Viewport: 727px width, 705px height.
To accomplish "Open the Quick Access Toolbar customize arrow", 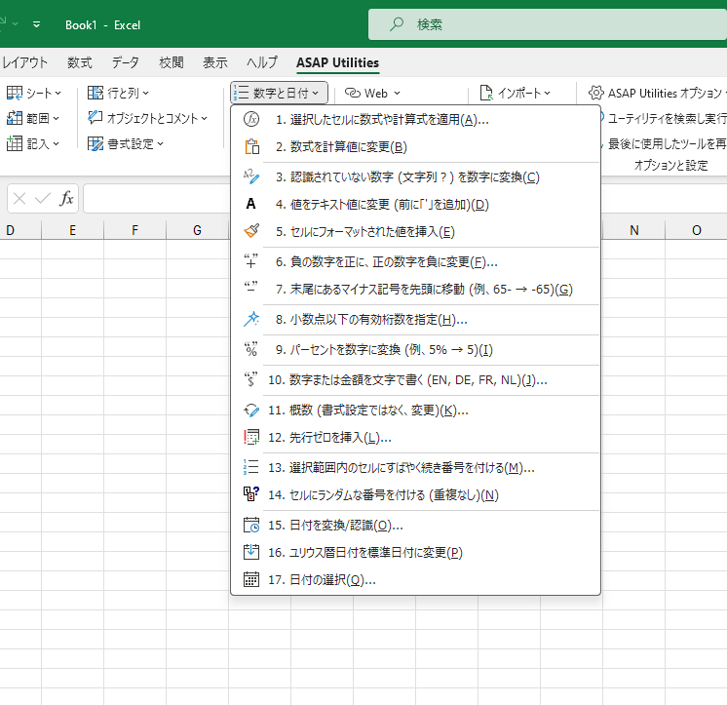I will [36, 24].
